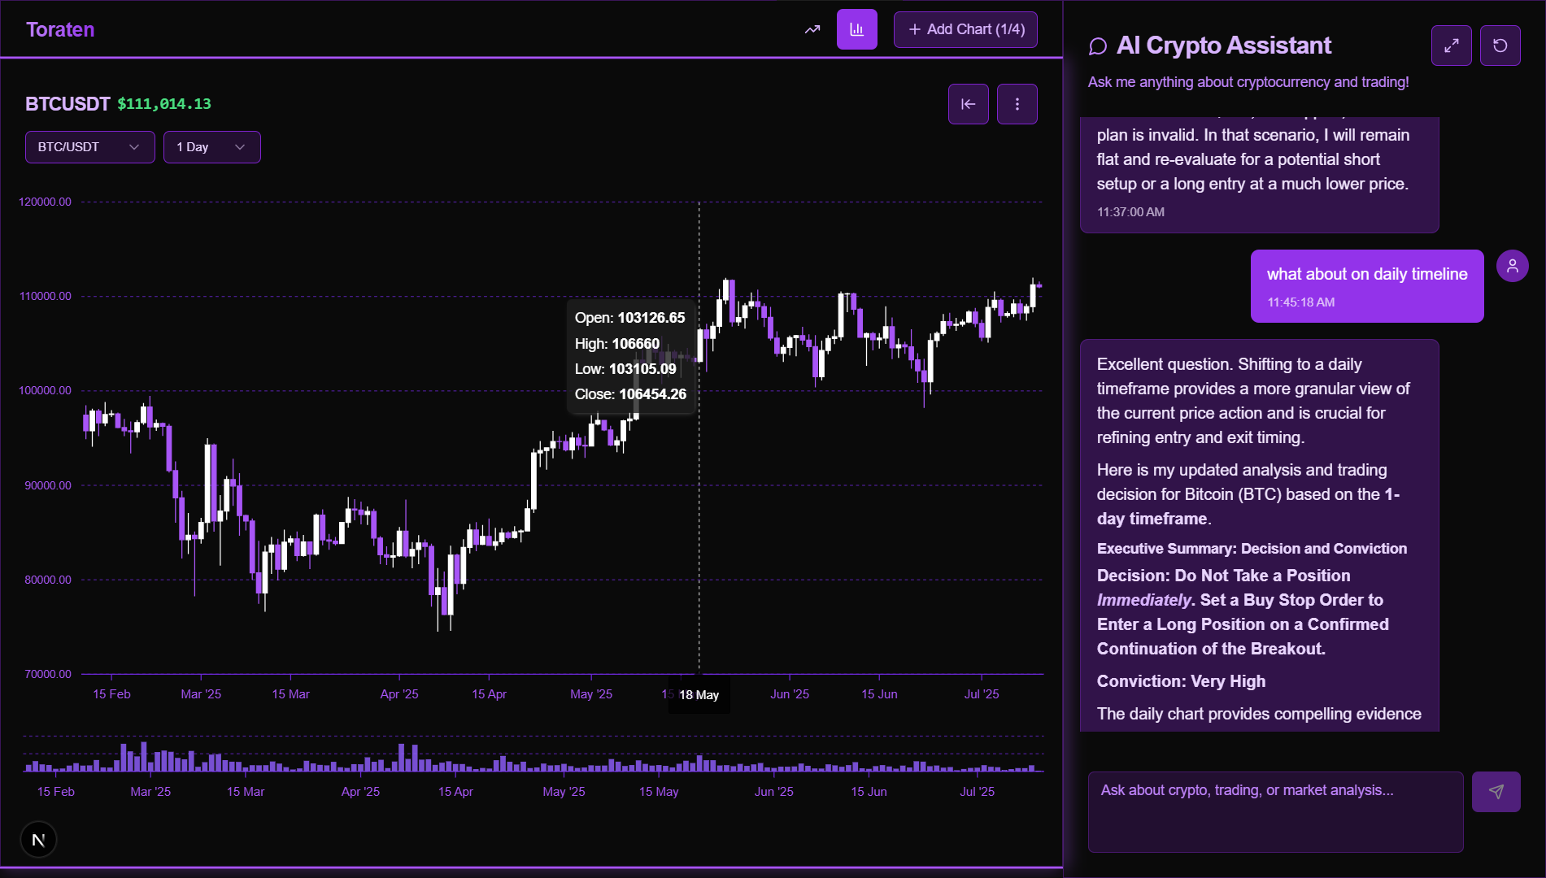Focus the Ask about crypto input field
This screenshot has width=1546, height=878.
click(x=1274, y=811)
